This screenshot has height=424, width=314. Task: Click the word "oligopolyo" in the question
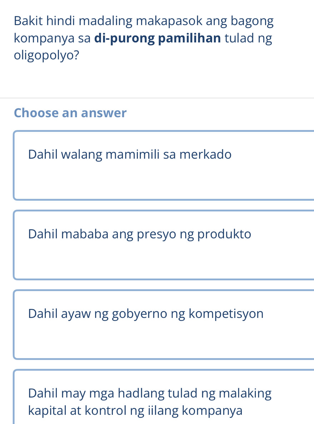(x=45, y=55)
